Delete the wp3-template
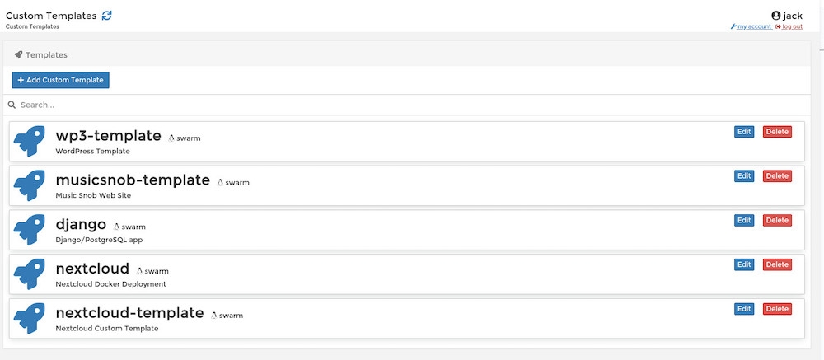Image resolution: width=824 pixels, height=360 pixels. coord(777,132)
